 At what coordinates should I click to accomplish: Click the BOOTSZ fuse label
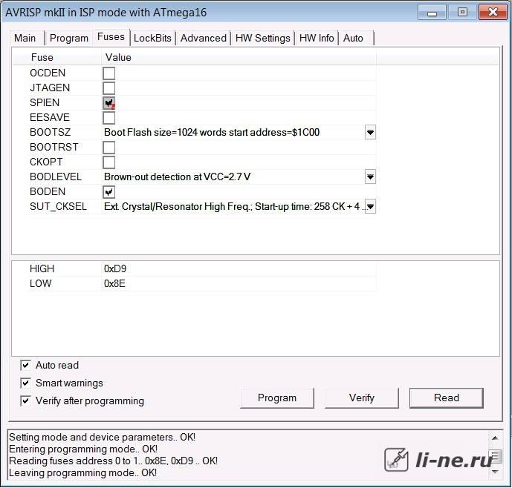[51, 132]
